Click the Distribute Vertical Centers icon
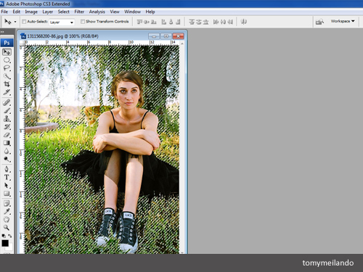 (x=199, y=22)
